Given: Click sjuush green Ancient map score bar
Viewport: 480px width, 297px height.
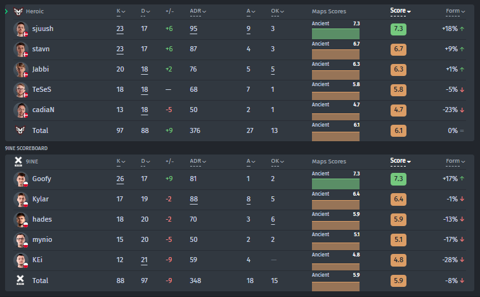Looking at the screenshot, I should click(335, 34).
